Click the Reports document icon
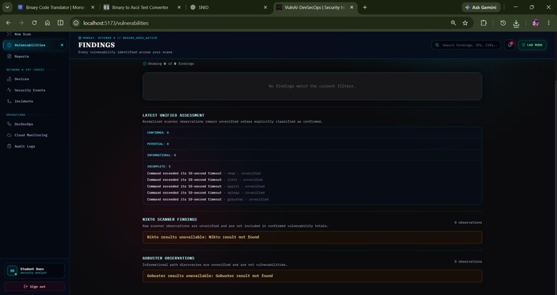 click(x=9, y=57)
